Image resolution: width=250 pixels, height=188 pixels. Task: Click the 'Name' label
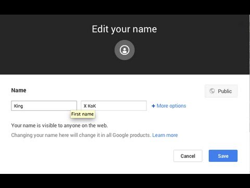pos(19,90)
